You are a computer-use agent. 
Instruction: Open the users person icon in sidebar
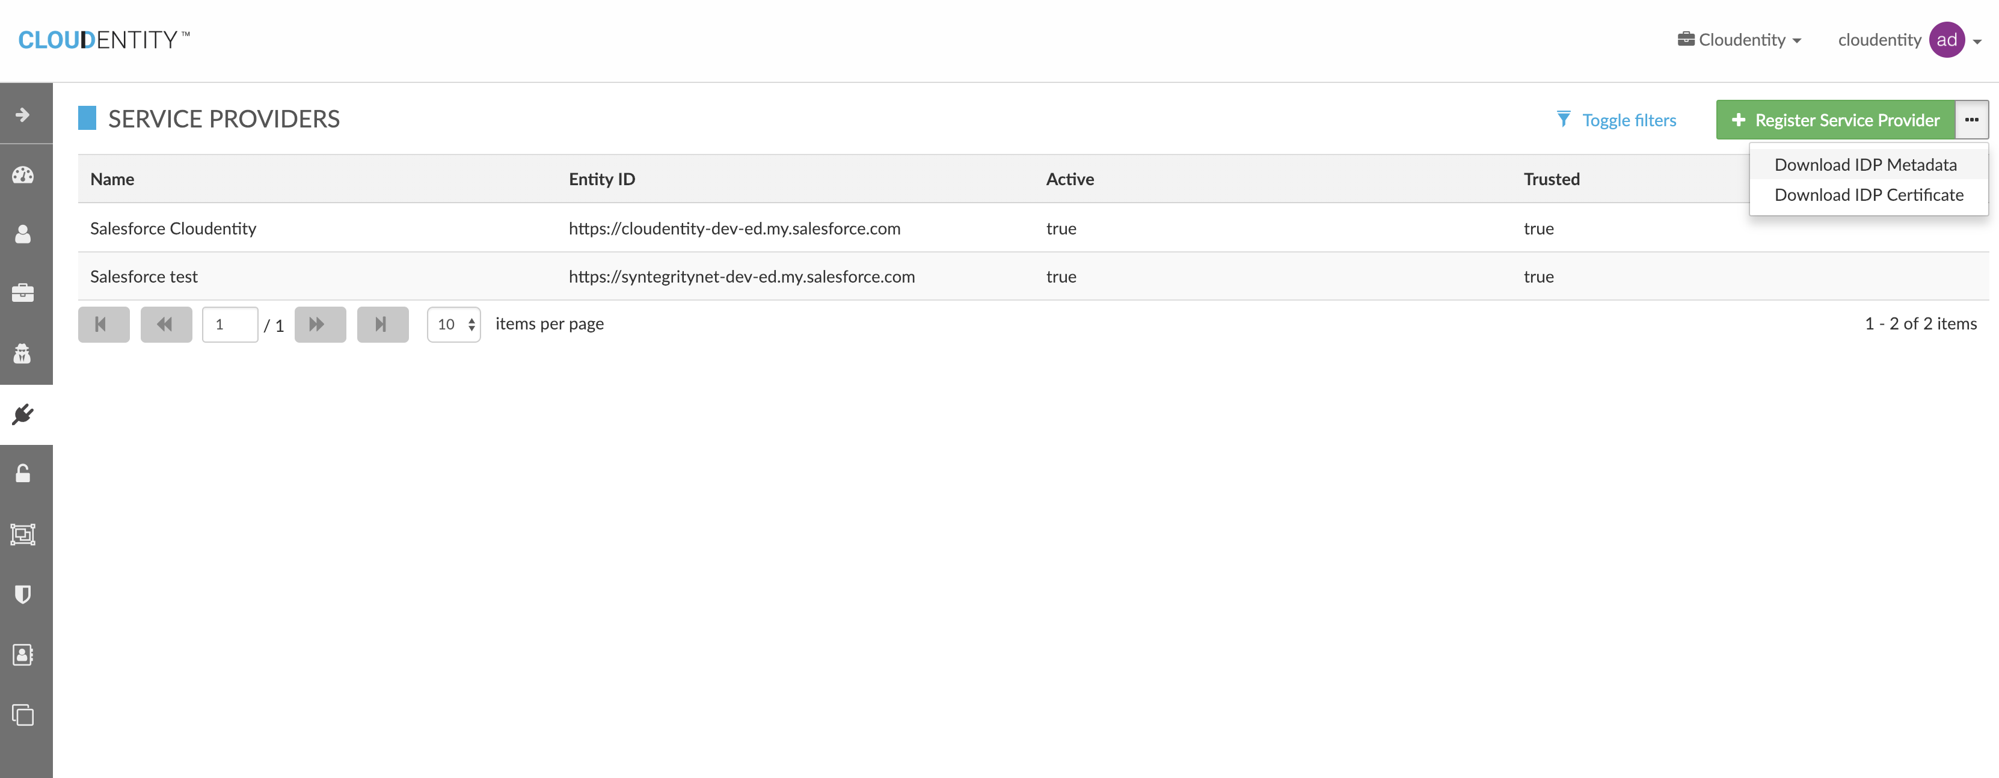23,234
